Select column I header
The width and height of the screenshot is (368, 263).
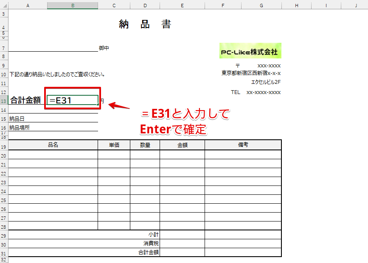(x=326, y=6)
